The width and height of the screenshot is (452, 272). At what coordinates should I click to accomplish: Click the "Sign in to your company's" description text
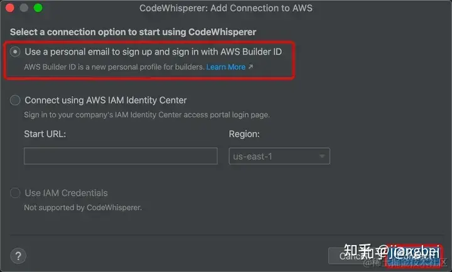(x=147, y=115)
